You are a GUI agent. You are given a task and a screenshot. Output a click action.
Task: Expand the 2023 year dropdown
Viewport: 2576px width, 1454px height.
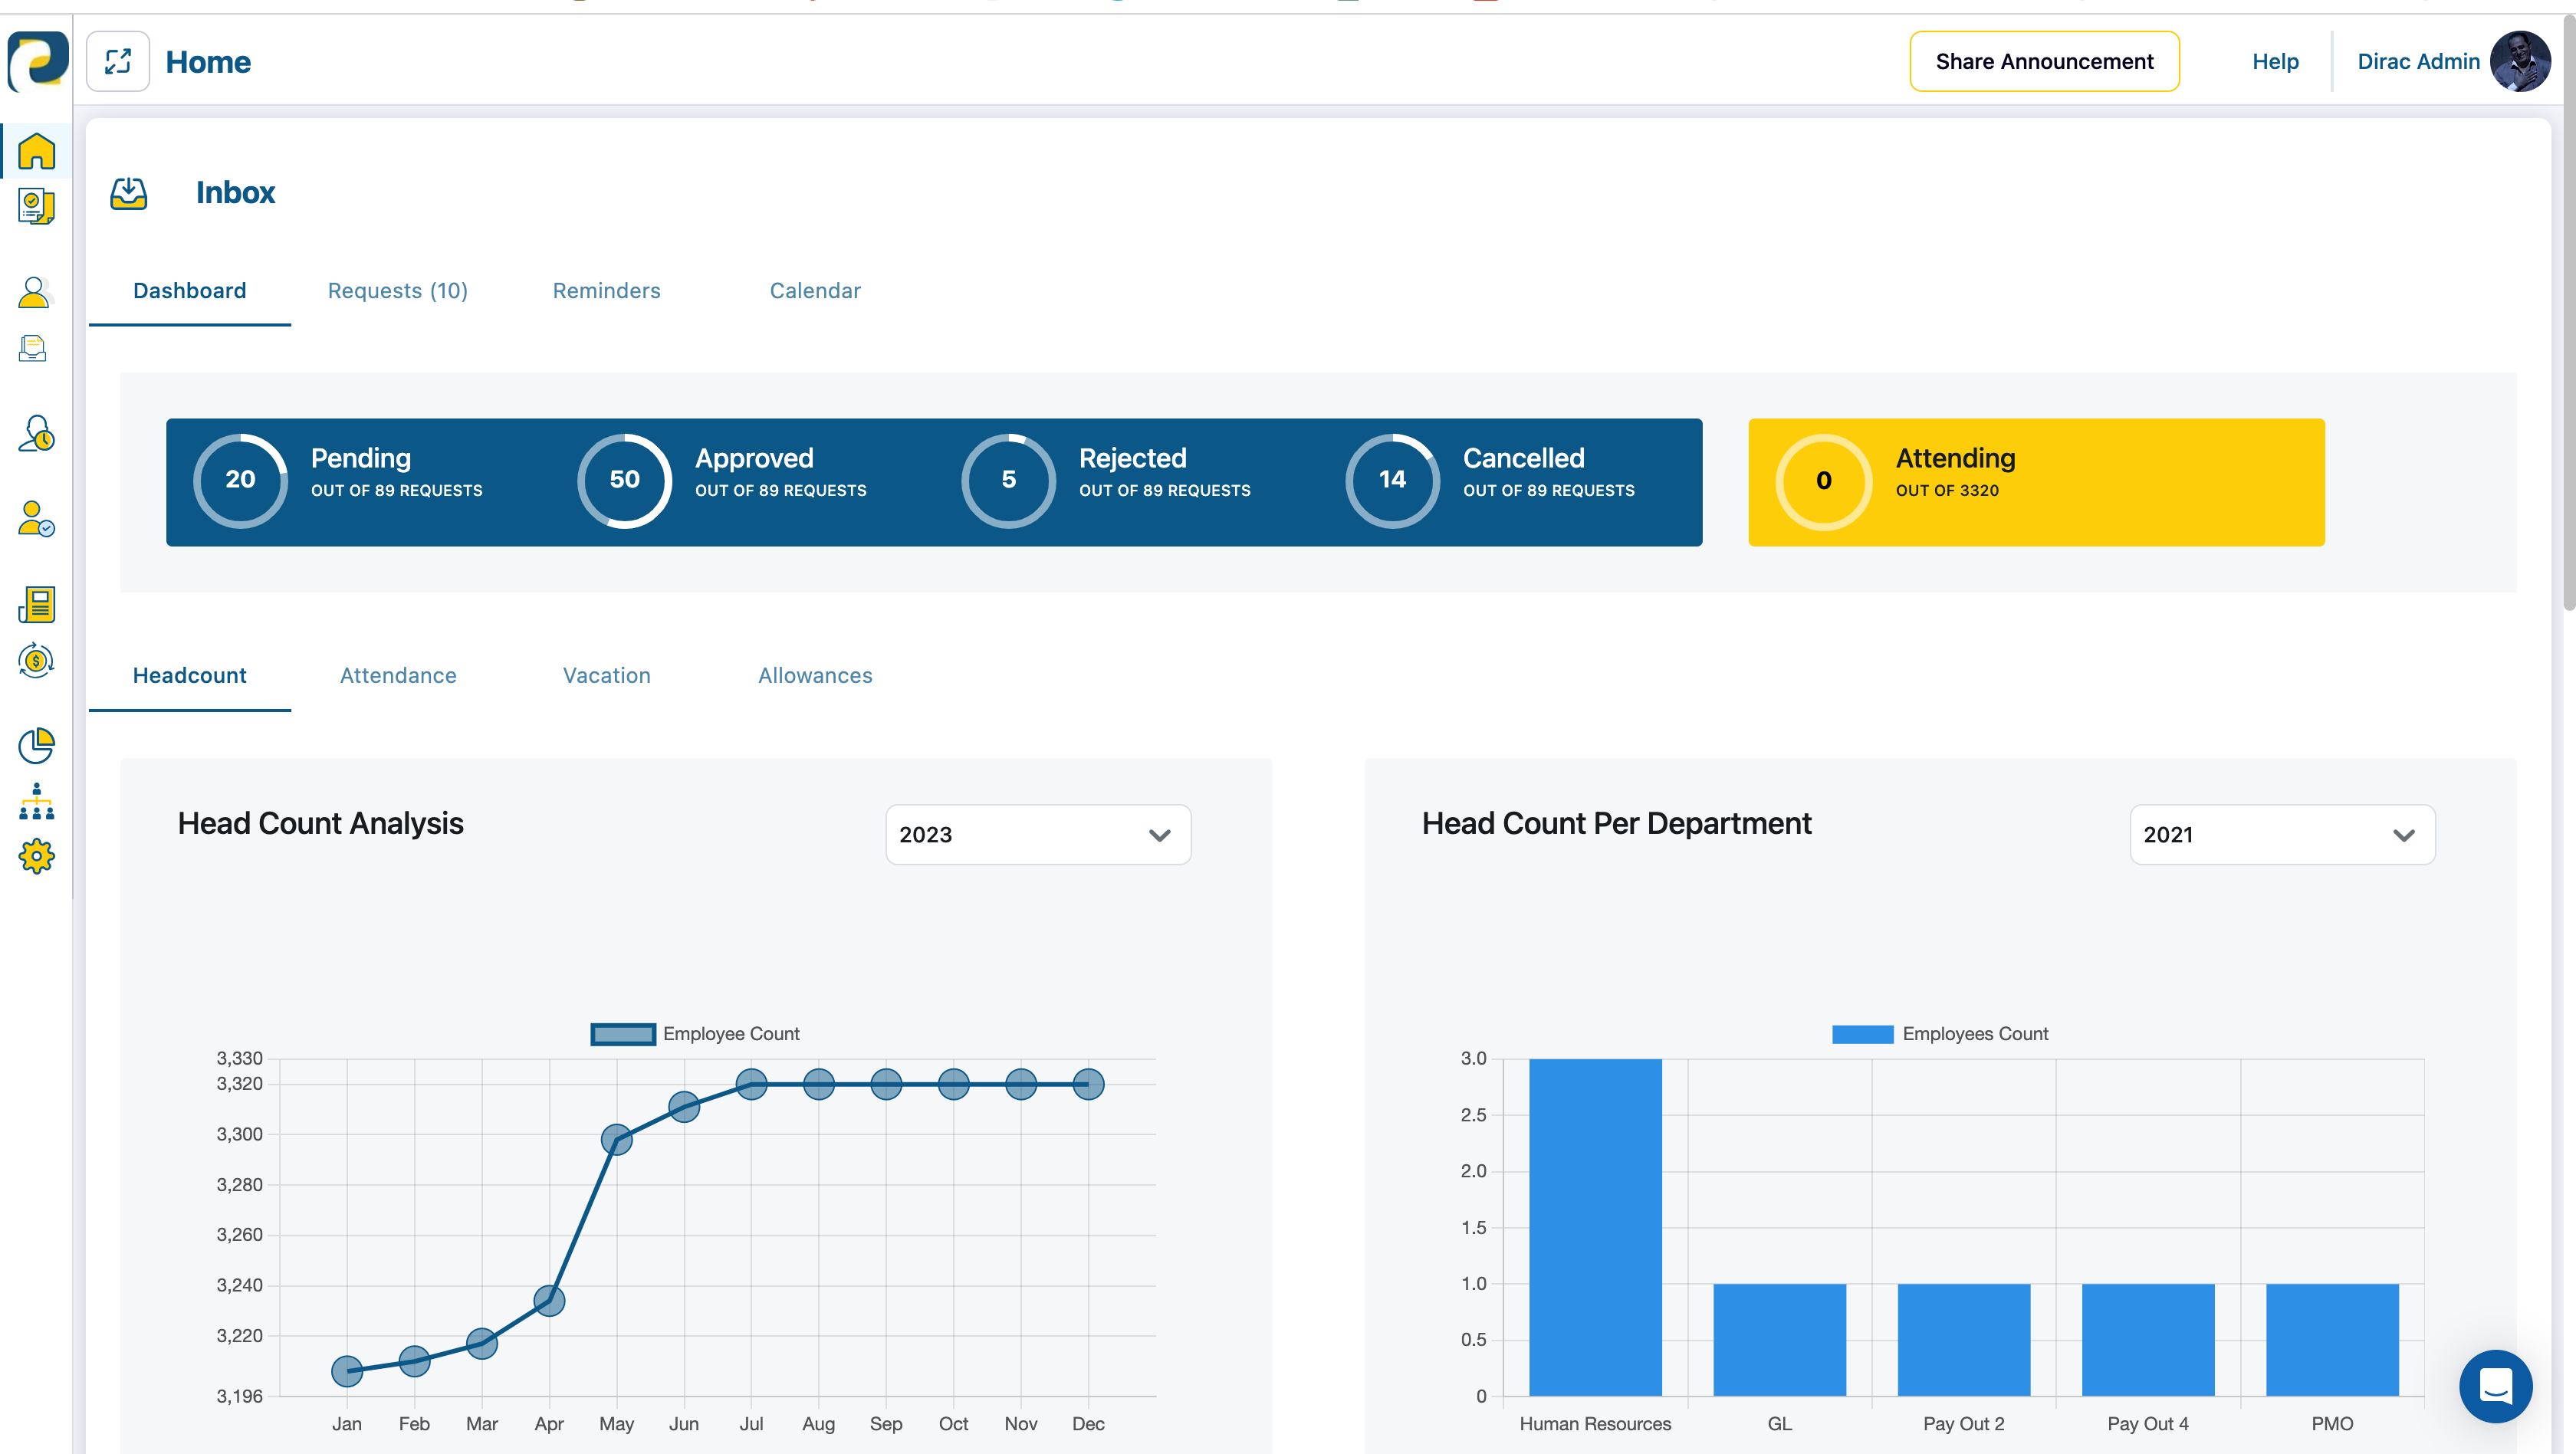pos(1038,834)
